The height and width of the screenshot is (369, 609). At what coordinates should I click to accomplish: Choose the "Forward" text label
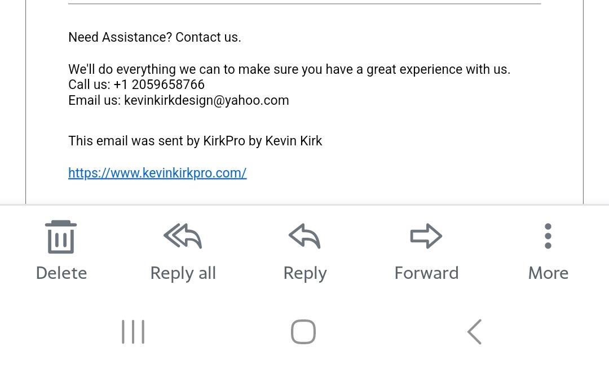[x=426, y=273]
